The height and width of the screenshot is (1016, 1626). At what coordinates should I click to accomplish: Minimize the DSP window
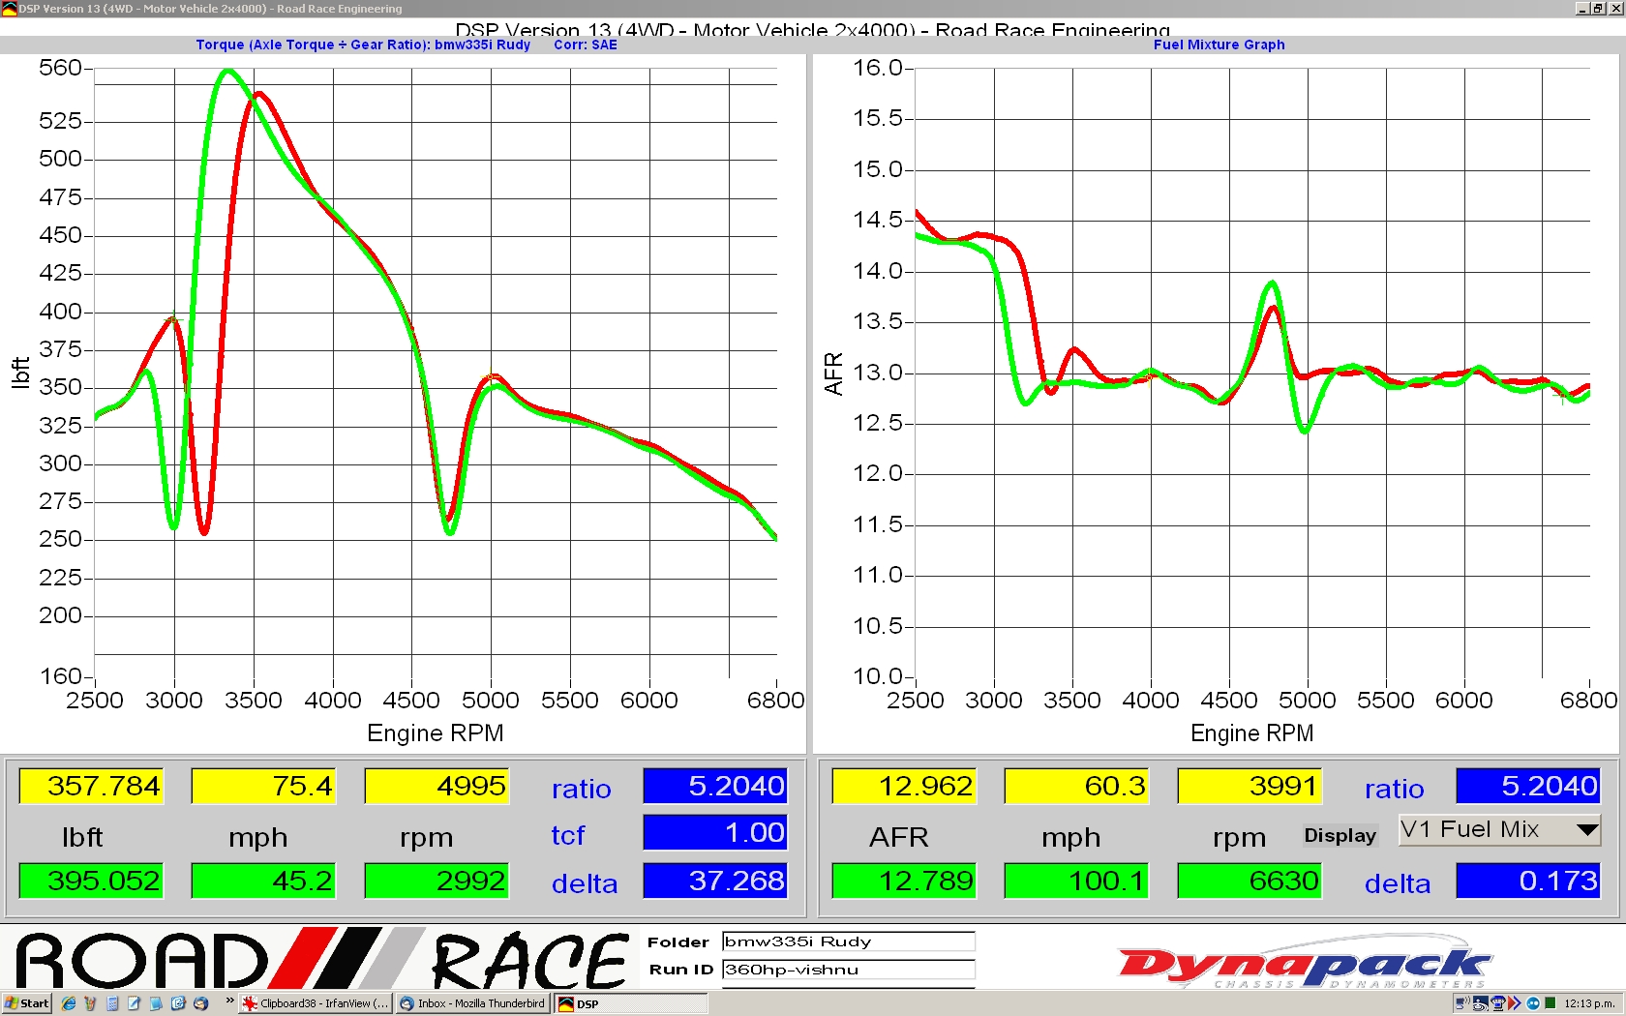1582,9
